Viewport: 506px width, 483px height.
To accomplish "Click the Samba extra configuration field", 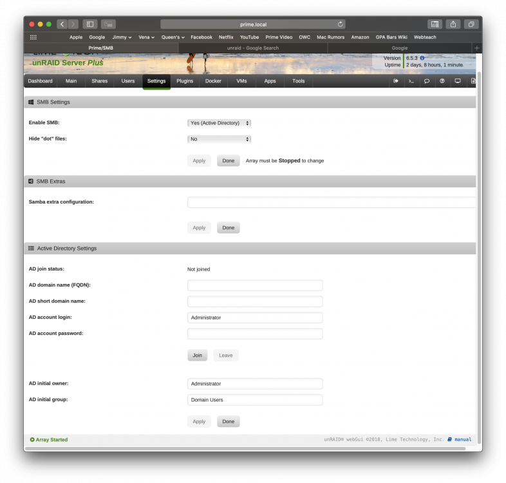I will (332, 202).
